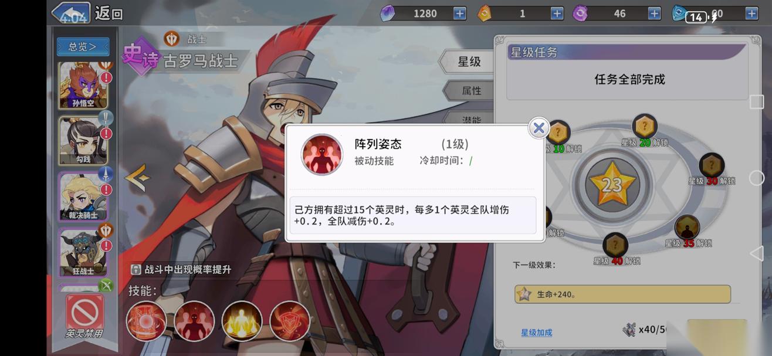This screenshot has height=356, width=772.
Task: Toggle the 英灵禁用 hero ban button
Action: 84,316
